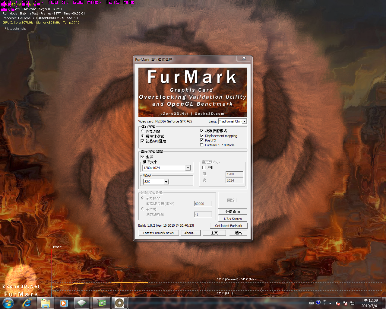
Task: Click the blue help question-mark tray icon
Action: 318,302
